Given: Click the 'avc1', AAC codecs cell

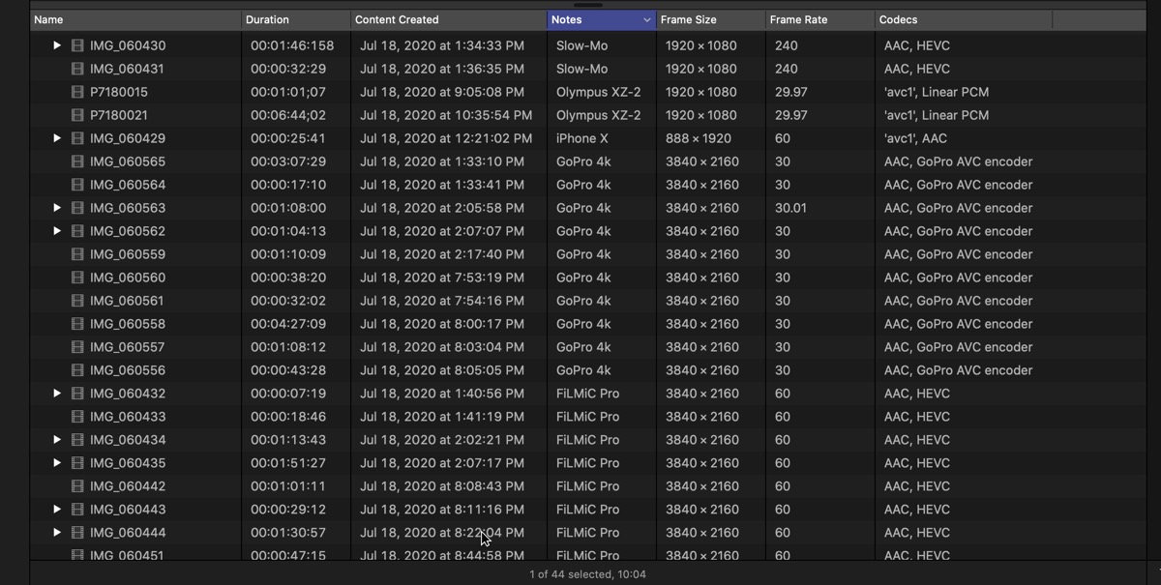Looking at the screenshot, I should click(915, 138).
